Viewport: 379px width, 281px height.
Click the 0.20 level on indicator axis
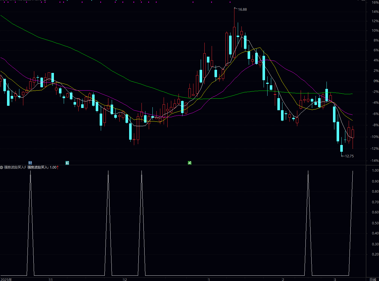click(x=375, y=254)
